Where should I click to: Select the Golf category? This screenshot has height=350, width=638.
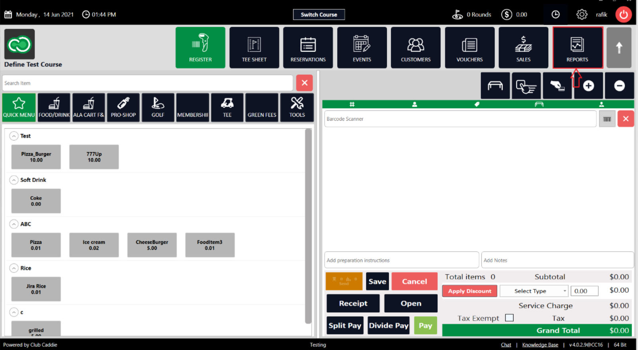[x=158, y=108]
